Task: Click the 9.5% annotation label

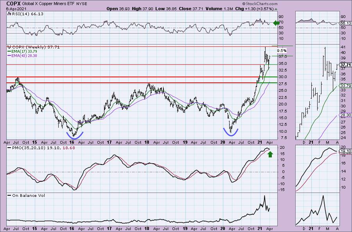Action: point(282,51)
